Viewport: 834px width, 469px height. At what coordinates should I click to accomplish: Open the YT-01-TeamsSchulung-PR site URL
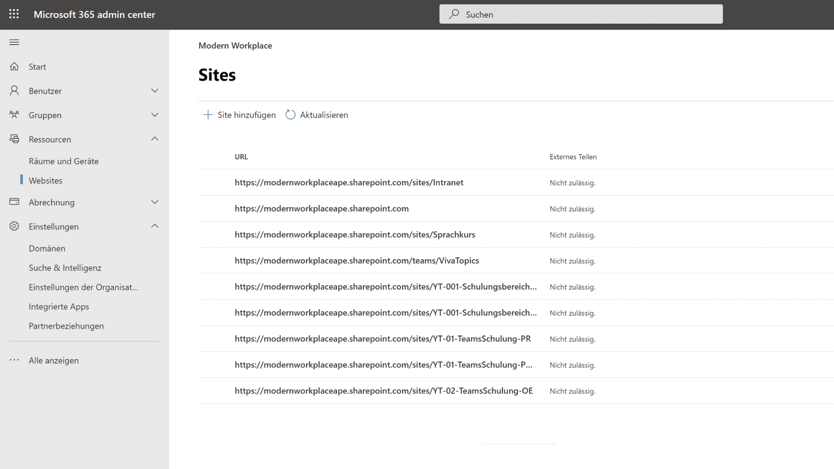point(383,339)
